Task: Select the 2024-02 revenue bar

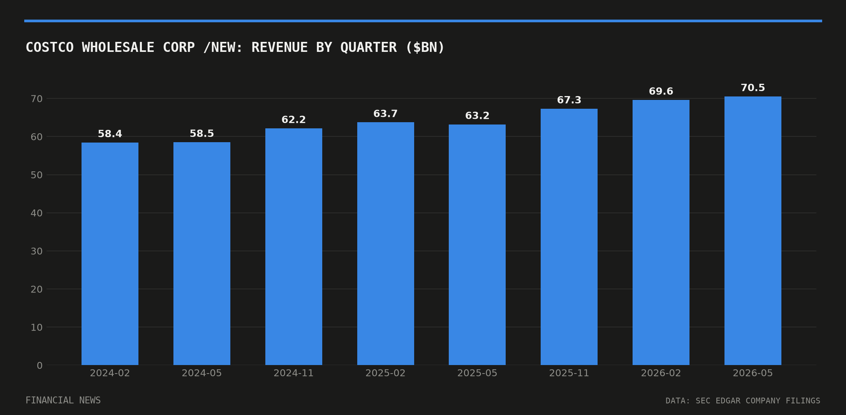Action: point(110,254)
